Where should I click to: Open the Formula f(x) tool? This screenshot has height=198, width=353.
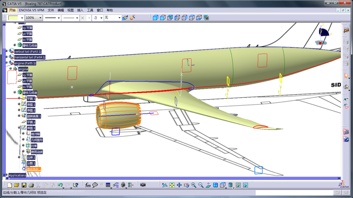point(88,185)
